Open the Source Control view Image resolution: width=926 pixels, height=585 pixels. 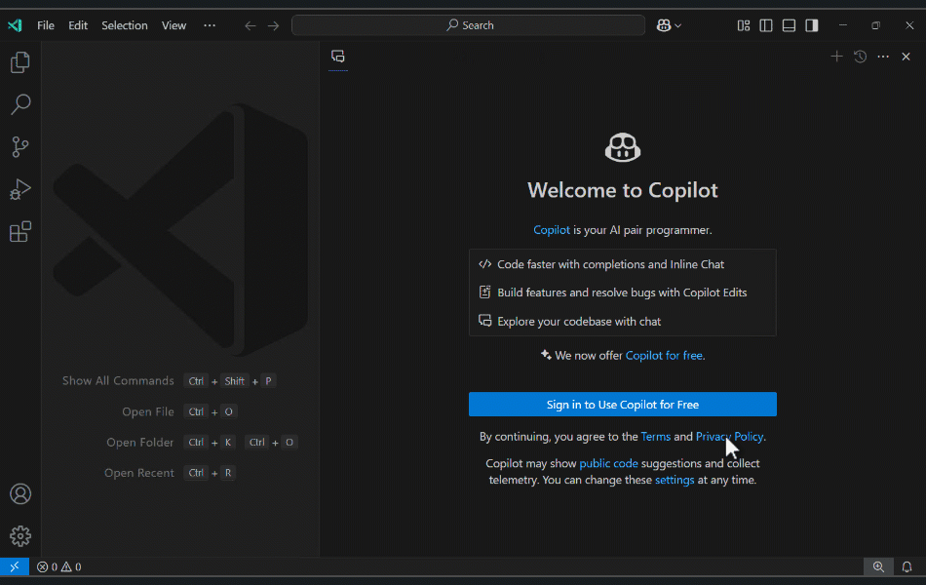(20, 146)
